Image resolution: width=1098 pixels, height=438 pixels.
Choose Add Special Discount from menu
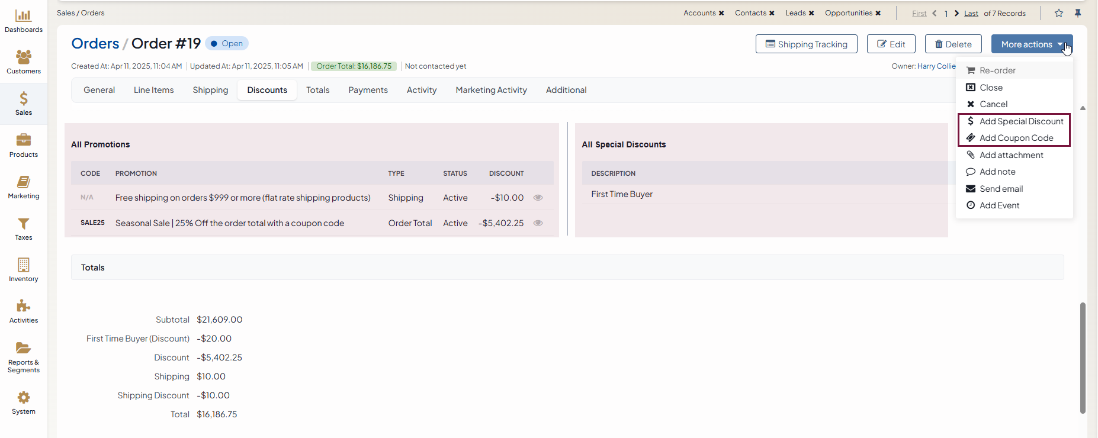(x=1021, y=121)
